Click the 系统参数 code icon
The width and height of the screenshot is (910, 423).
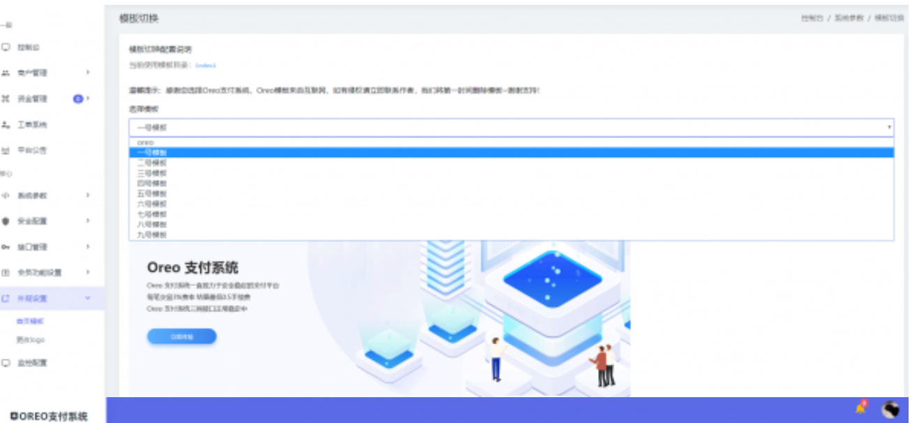point(6,195)
